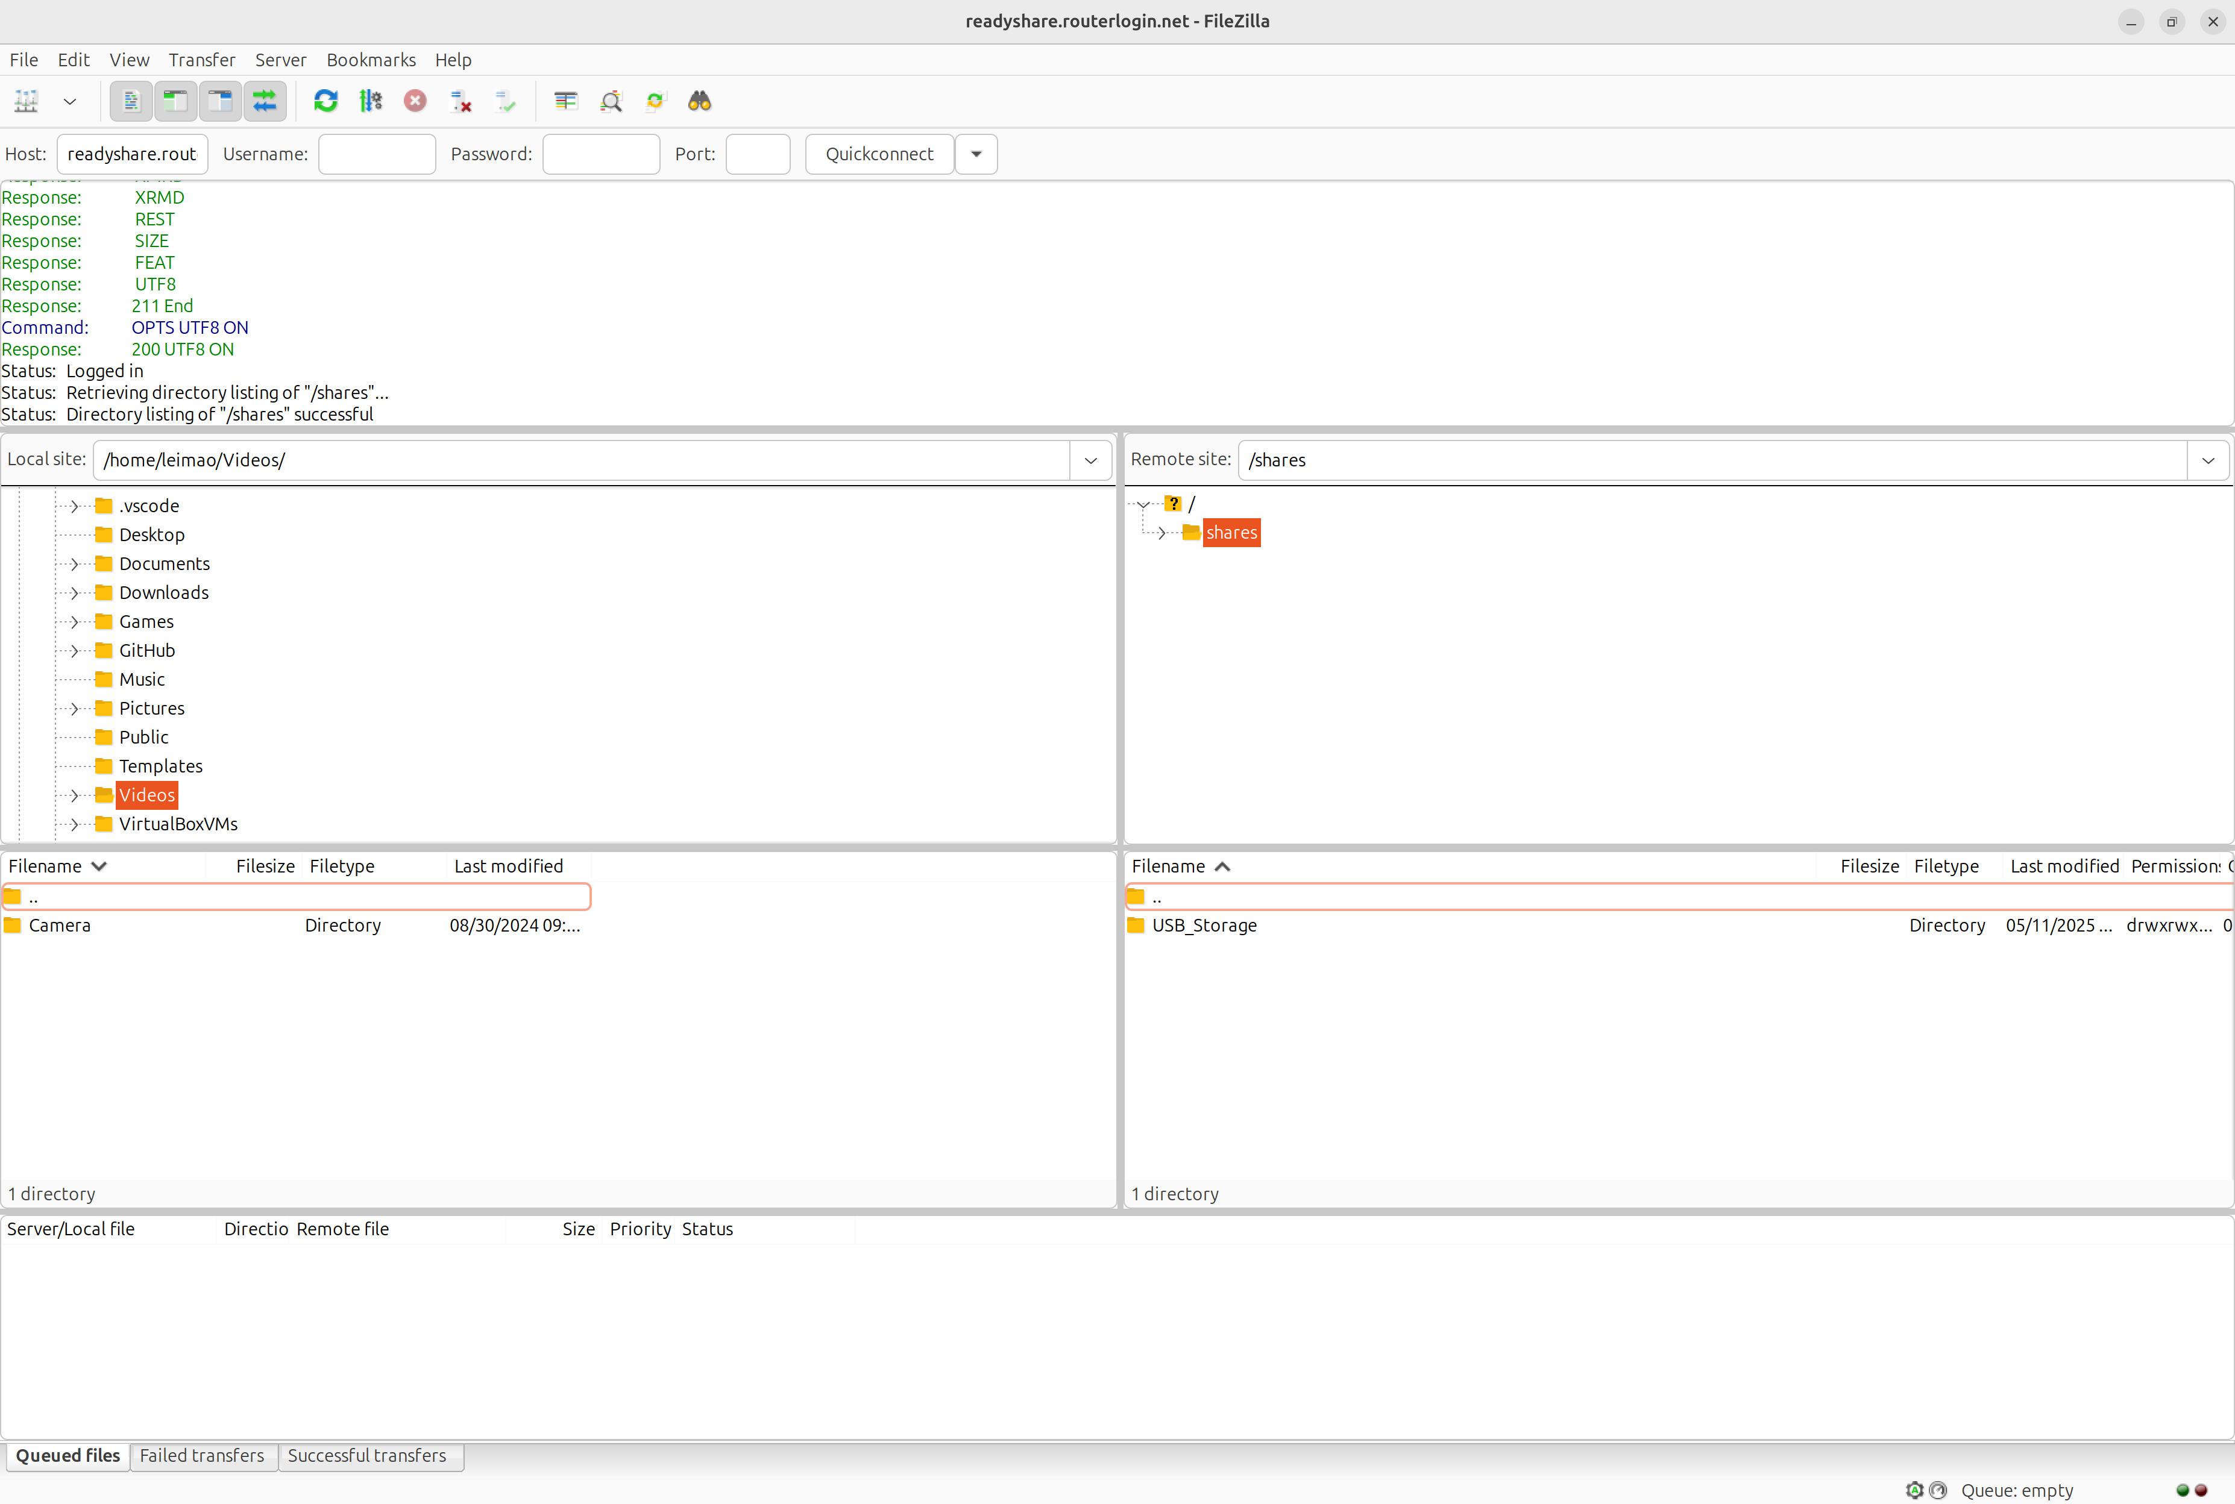Screen dimensions: 2235x1504
Task: Select the Templates folder in local tree
Action: pyautogui.click(x=161, y=766)
